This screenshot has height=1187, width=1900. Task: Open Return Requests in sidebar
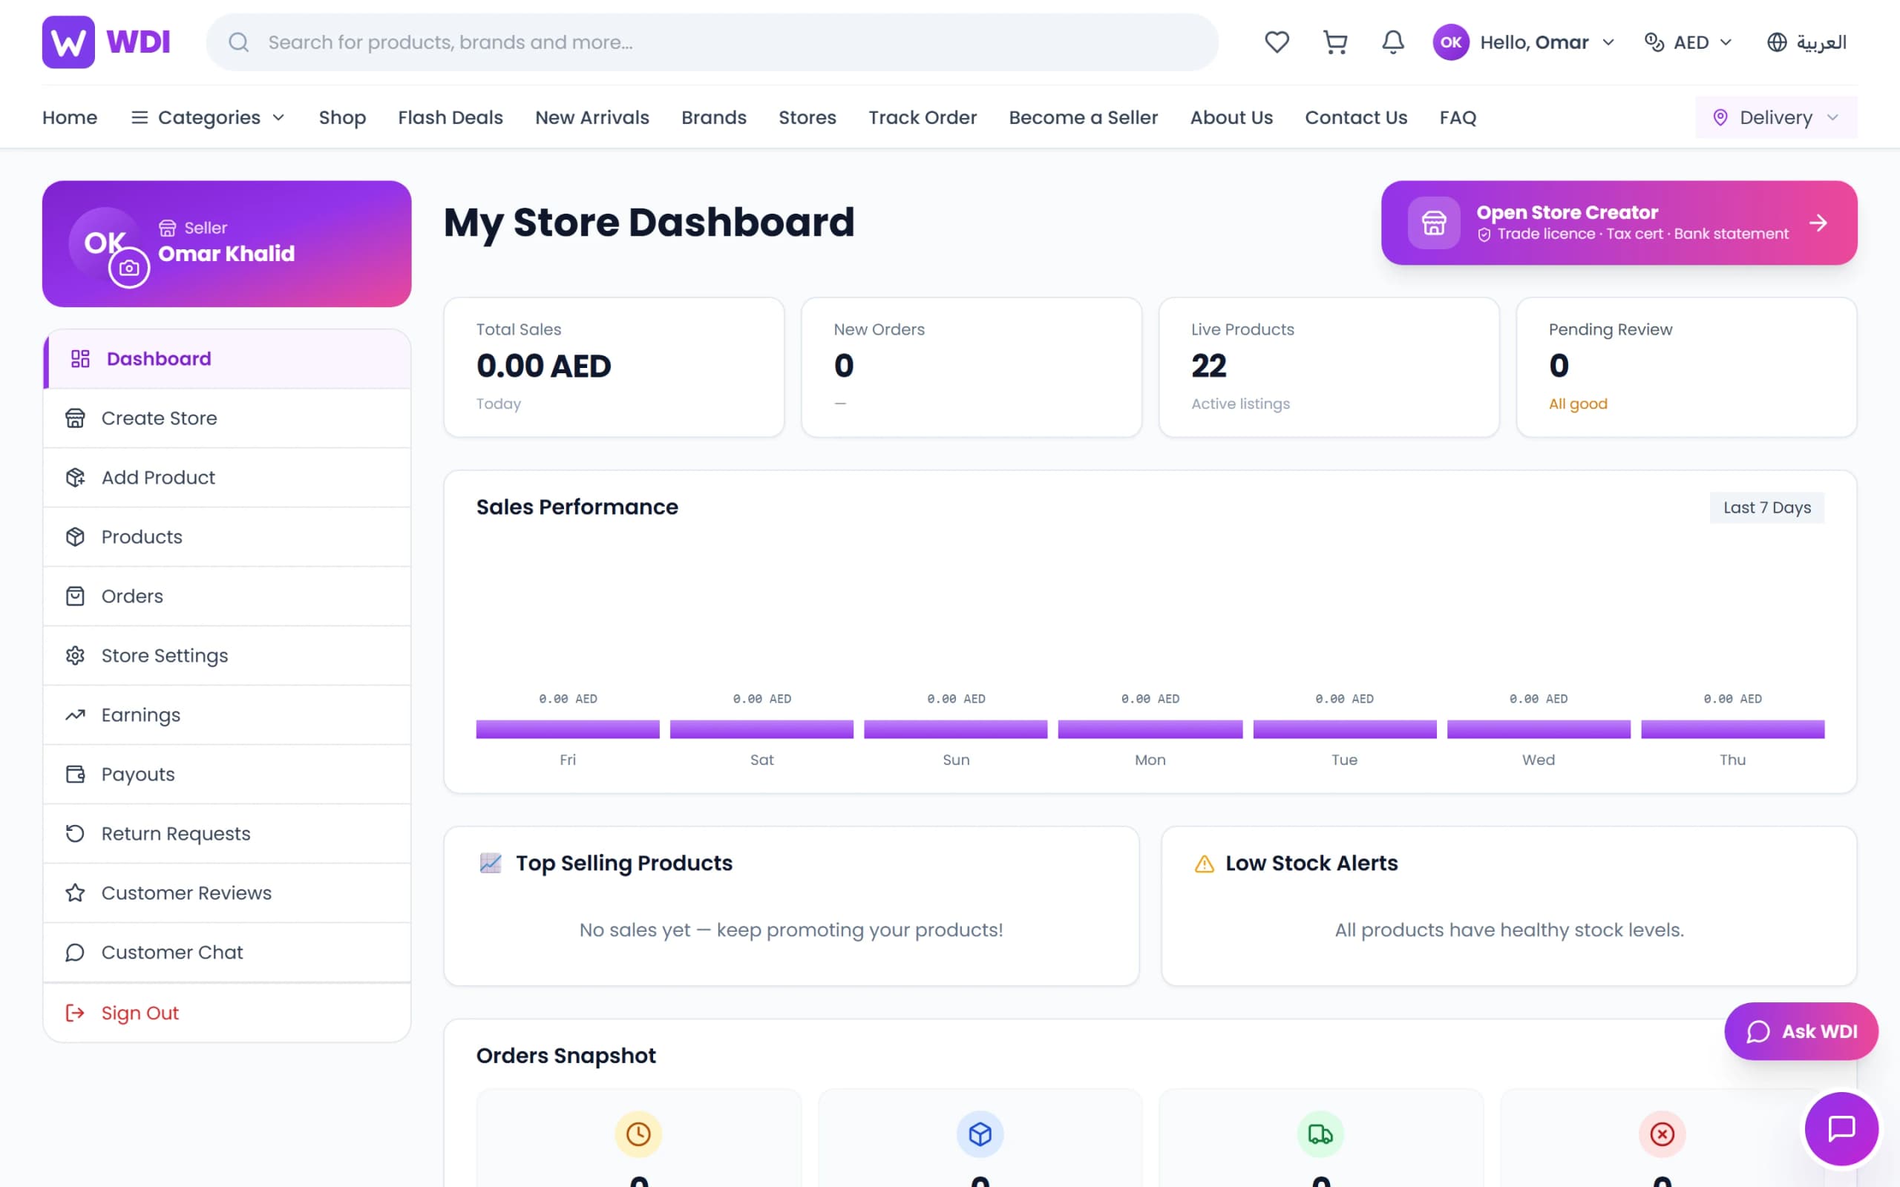(227, 834)
